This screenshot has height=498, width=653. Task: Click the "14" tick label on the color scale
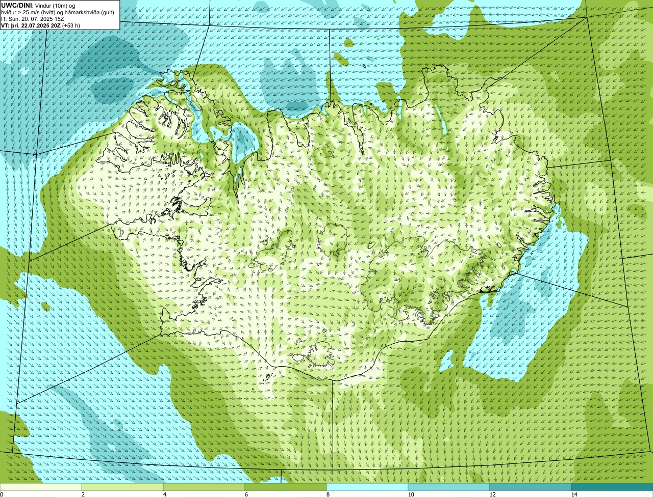click(x=574, y=494)
